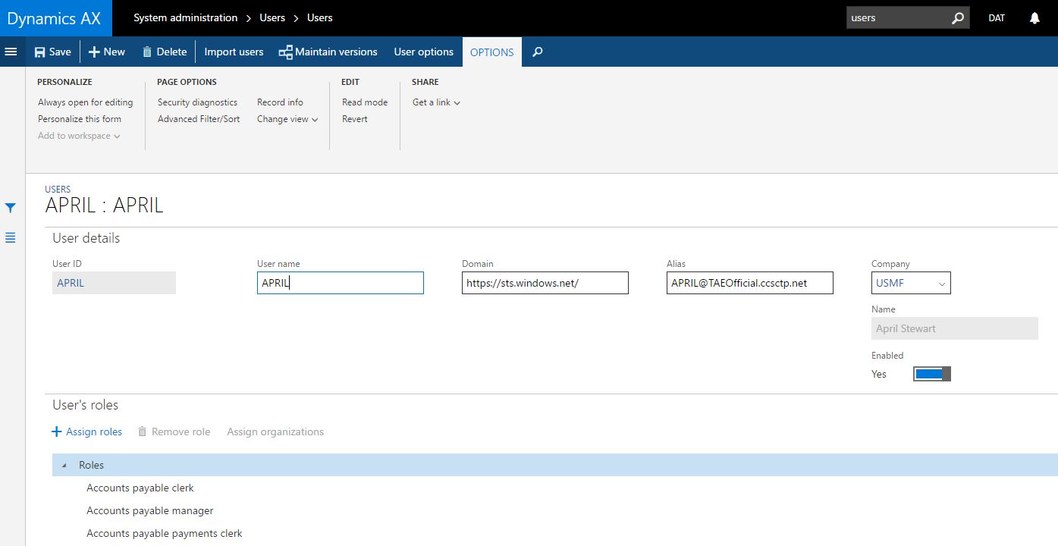
Task: Open Maintain versions in the action bar
Action: (x=328, y=52)
